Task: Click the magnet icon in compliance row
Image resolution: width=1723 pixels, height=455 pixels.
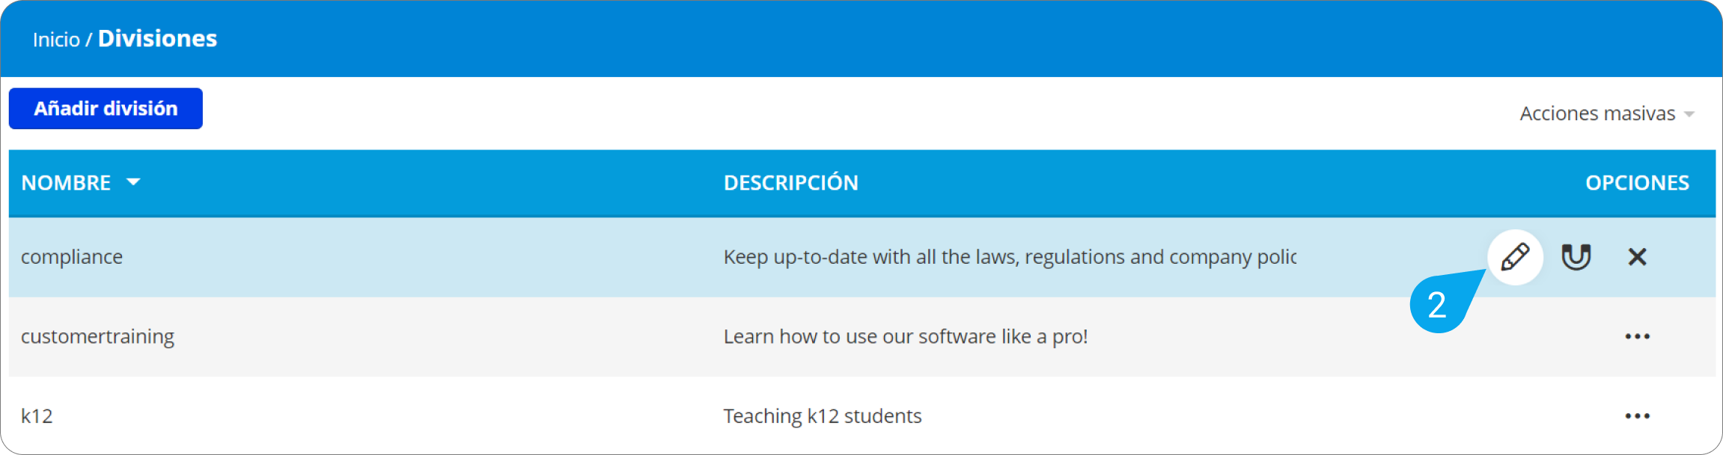Action: click(x=1576, y=257)
